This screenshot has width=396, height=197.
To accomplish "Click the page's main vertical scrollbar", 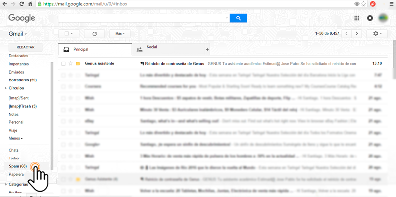I will click(394, 59).
